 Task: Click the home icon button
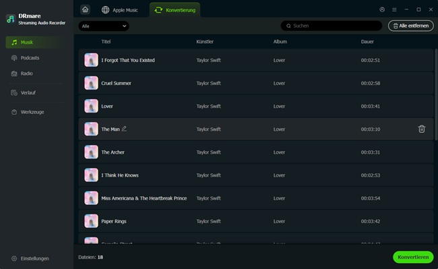pyautogui.click(x=85, y=10)
